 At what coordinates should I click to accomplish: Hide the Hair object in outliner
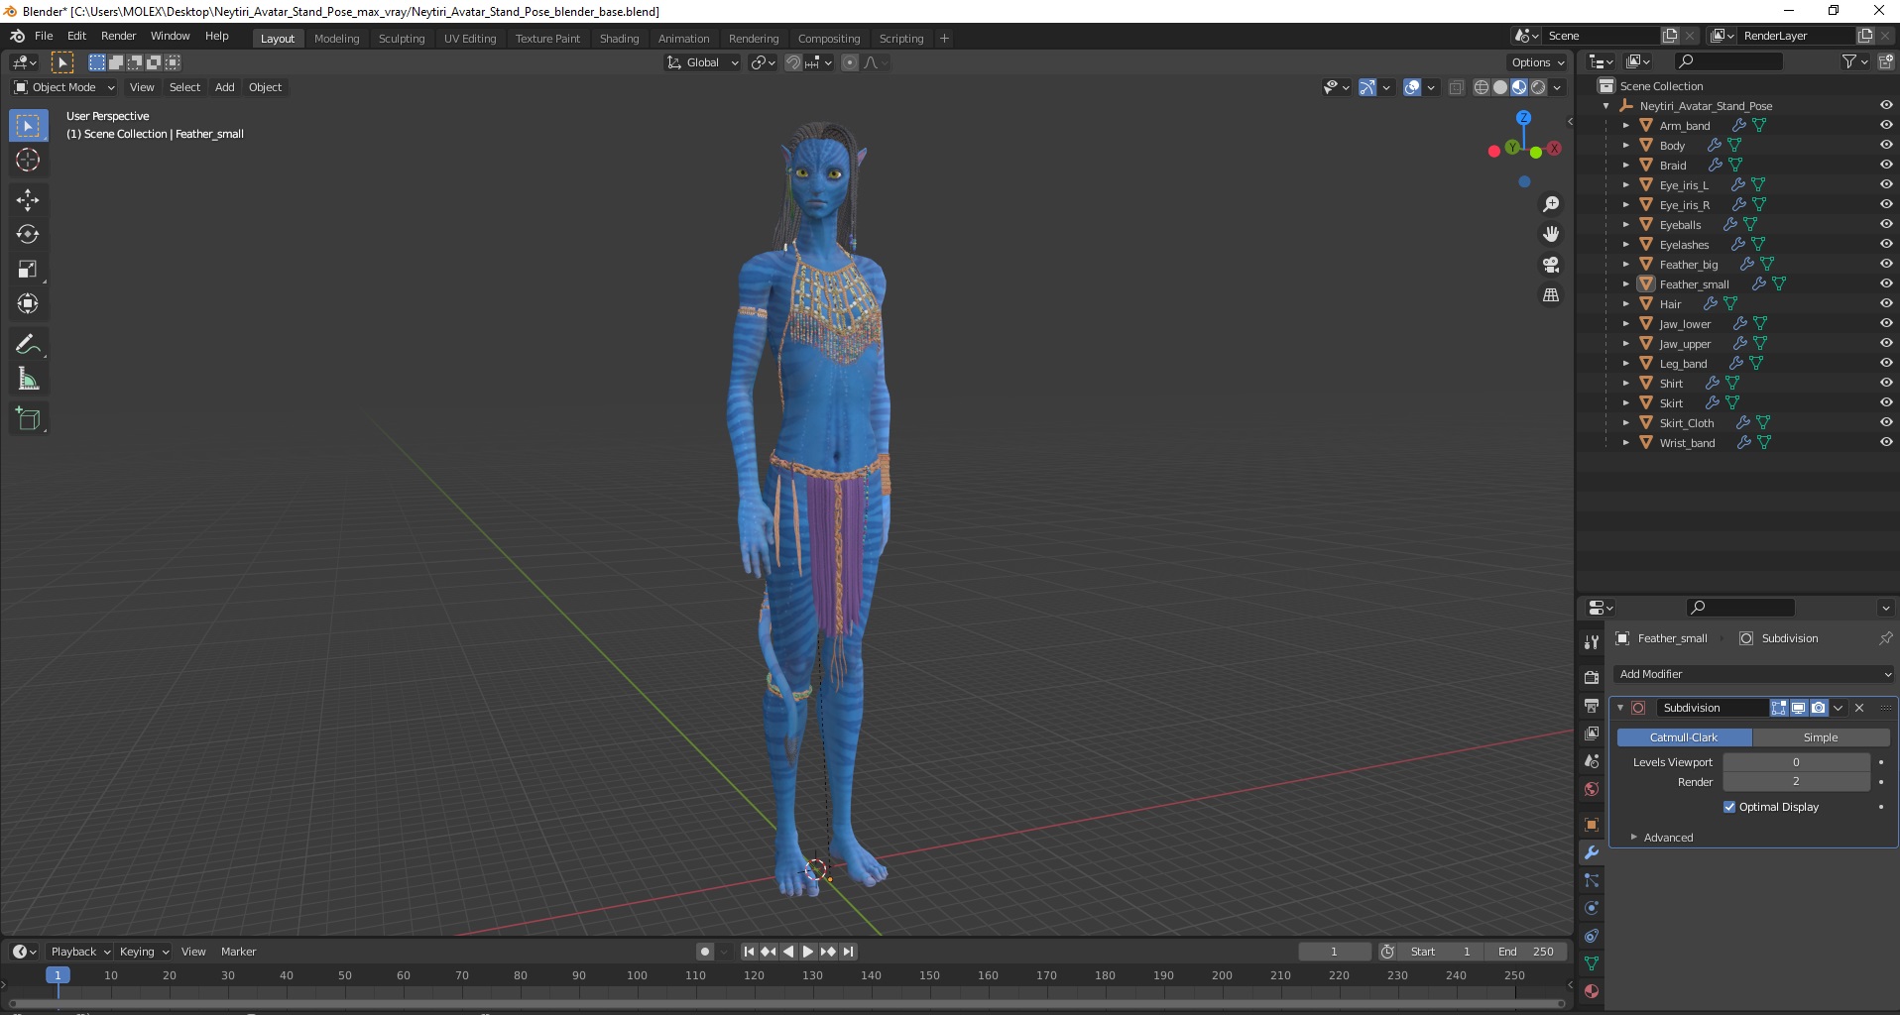point(1886,304)
